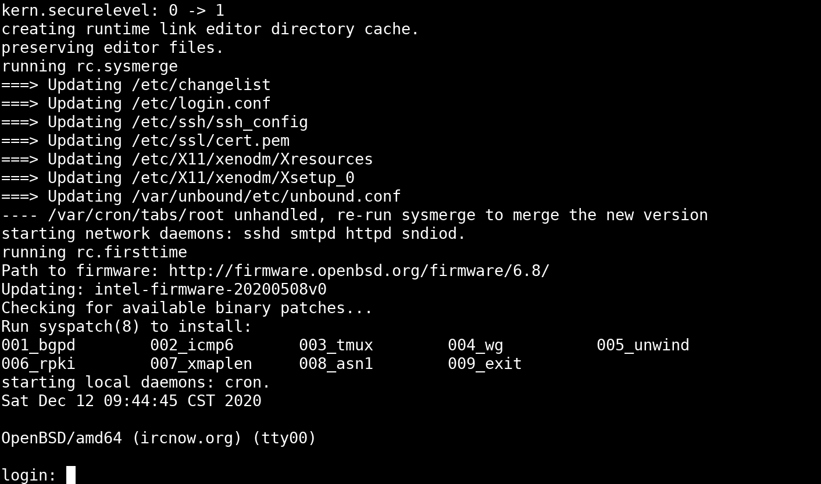Viewport: 821px width, 484px height.
Task: Select the 004_wg patch entry
Action: tap(476, 345)
